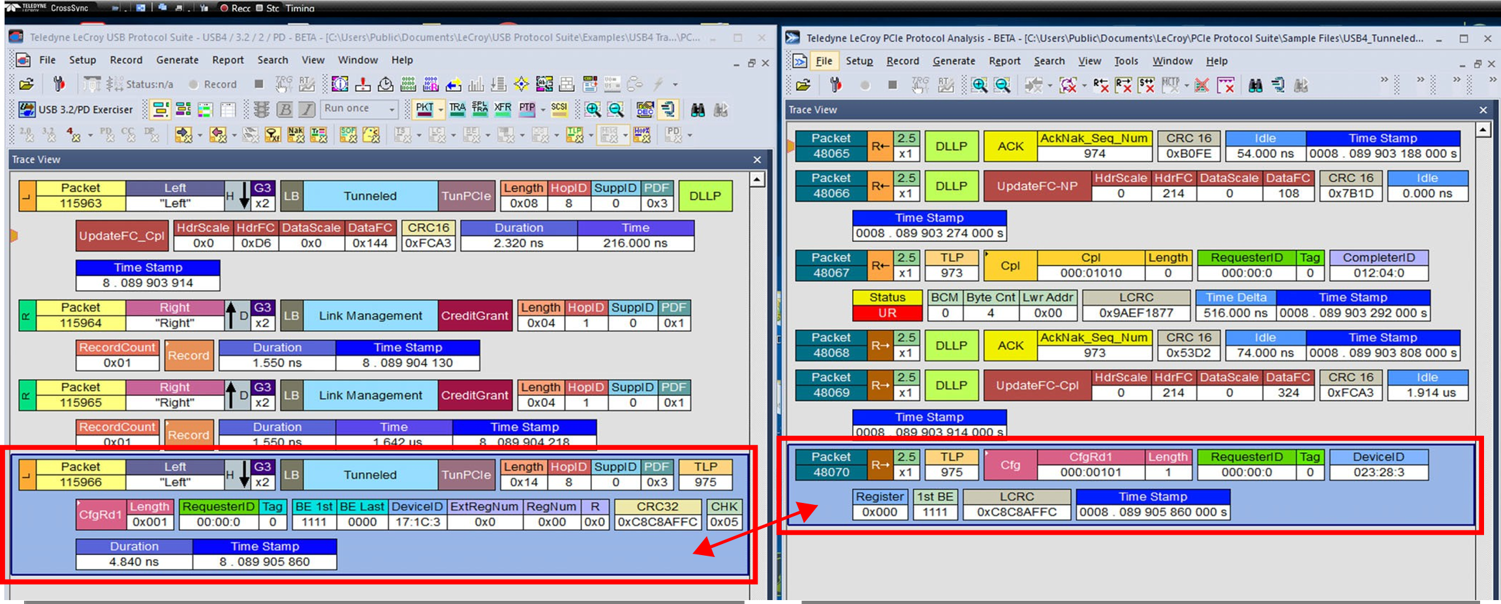
Task: Open the error summary report icon in USB suite
Action: coord(363,84)
